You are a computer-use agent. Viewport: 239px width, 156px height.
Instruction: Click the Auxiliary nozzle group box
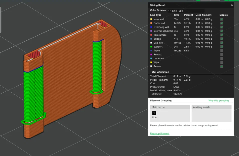click(x=211, y=113)
